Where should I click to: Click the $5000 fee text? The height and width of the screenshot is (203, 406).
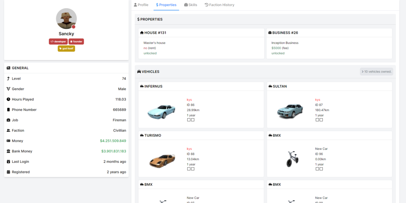click(280, 48)
